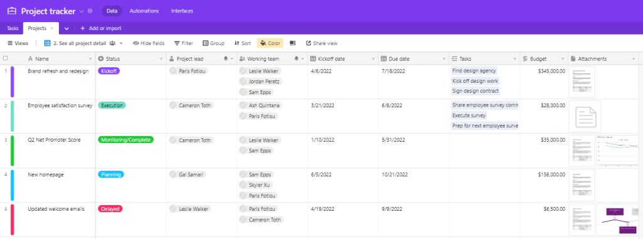Click the Name field text icon
The image size is (643, 239).
[30, 58]
